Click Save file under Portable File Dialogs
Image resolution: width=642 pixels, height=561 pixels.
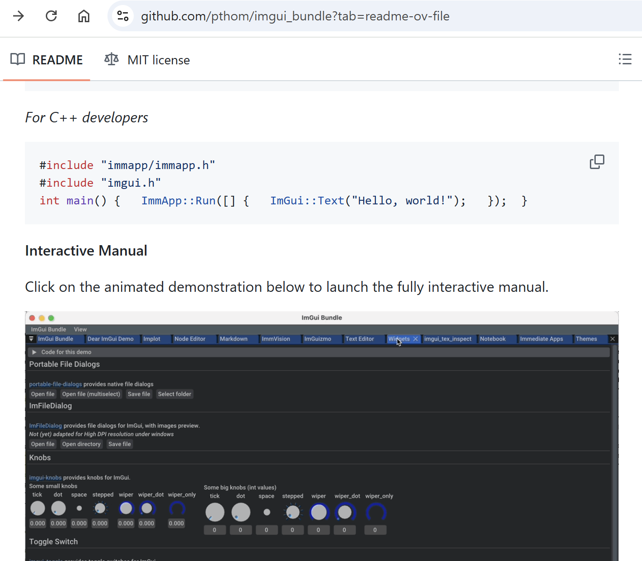[x=139, y=394]
